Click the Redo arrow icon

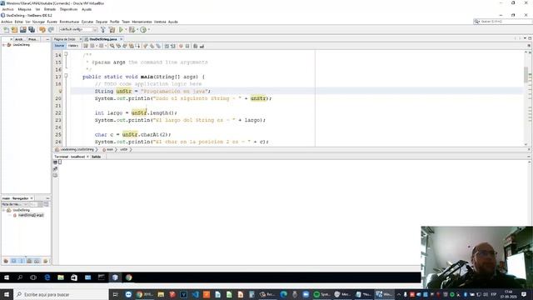[x=51, y=30]
